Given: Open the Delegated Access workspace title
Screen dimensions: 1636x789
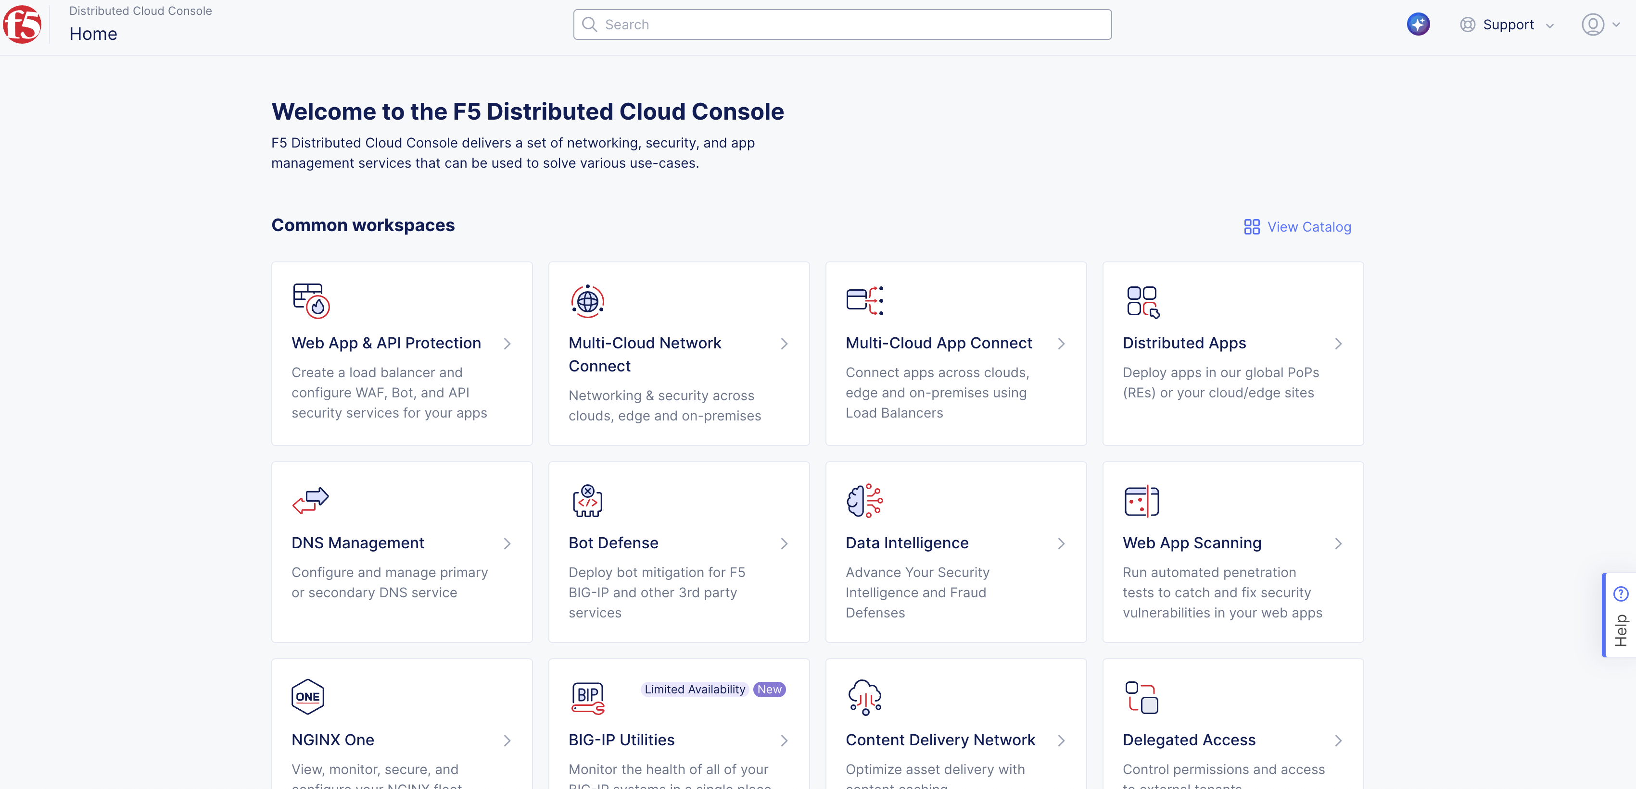Looking at the screenshot, I should coord(1189,740).
